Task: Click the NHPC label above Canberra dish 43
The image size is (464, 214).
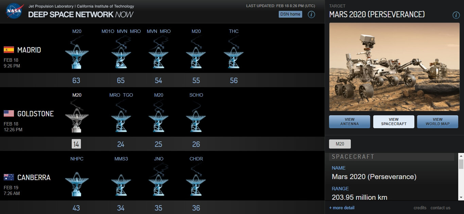Action: point(77,159)
